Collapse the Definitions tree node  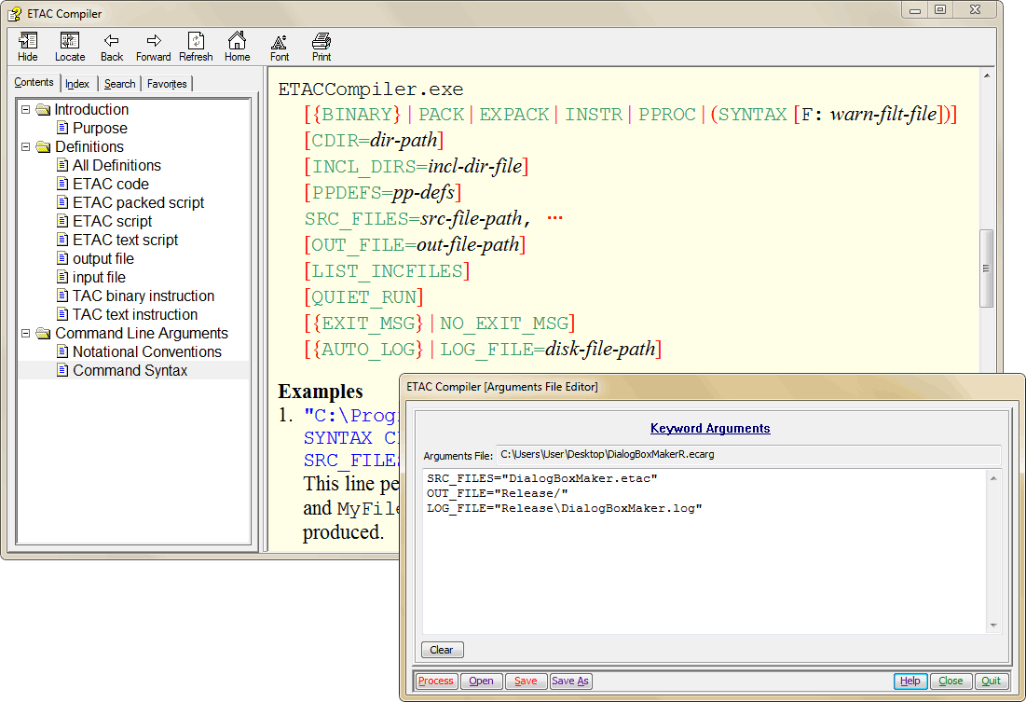(x=26, y=147)
